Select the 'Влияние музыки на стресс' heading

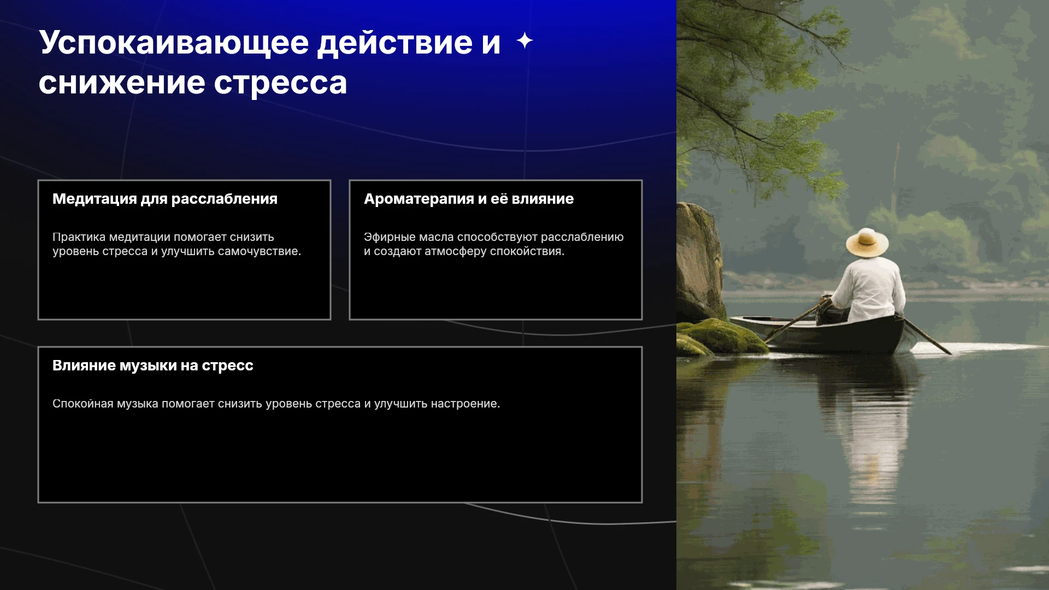tap(153, 365)
